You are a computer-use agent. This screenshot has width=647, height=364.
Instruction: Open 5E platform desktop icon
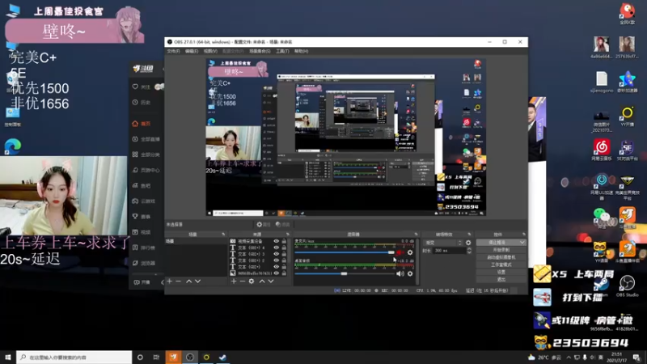pyautogui.click(x=628, y=150)
